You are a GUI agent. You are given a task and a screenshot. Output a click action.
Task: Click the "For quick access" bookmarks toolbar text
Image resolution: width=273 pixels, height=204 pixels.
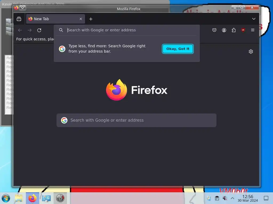tap(35, 39)
